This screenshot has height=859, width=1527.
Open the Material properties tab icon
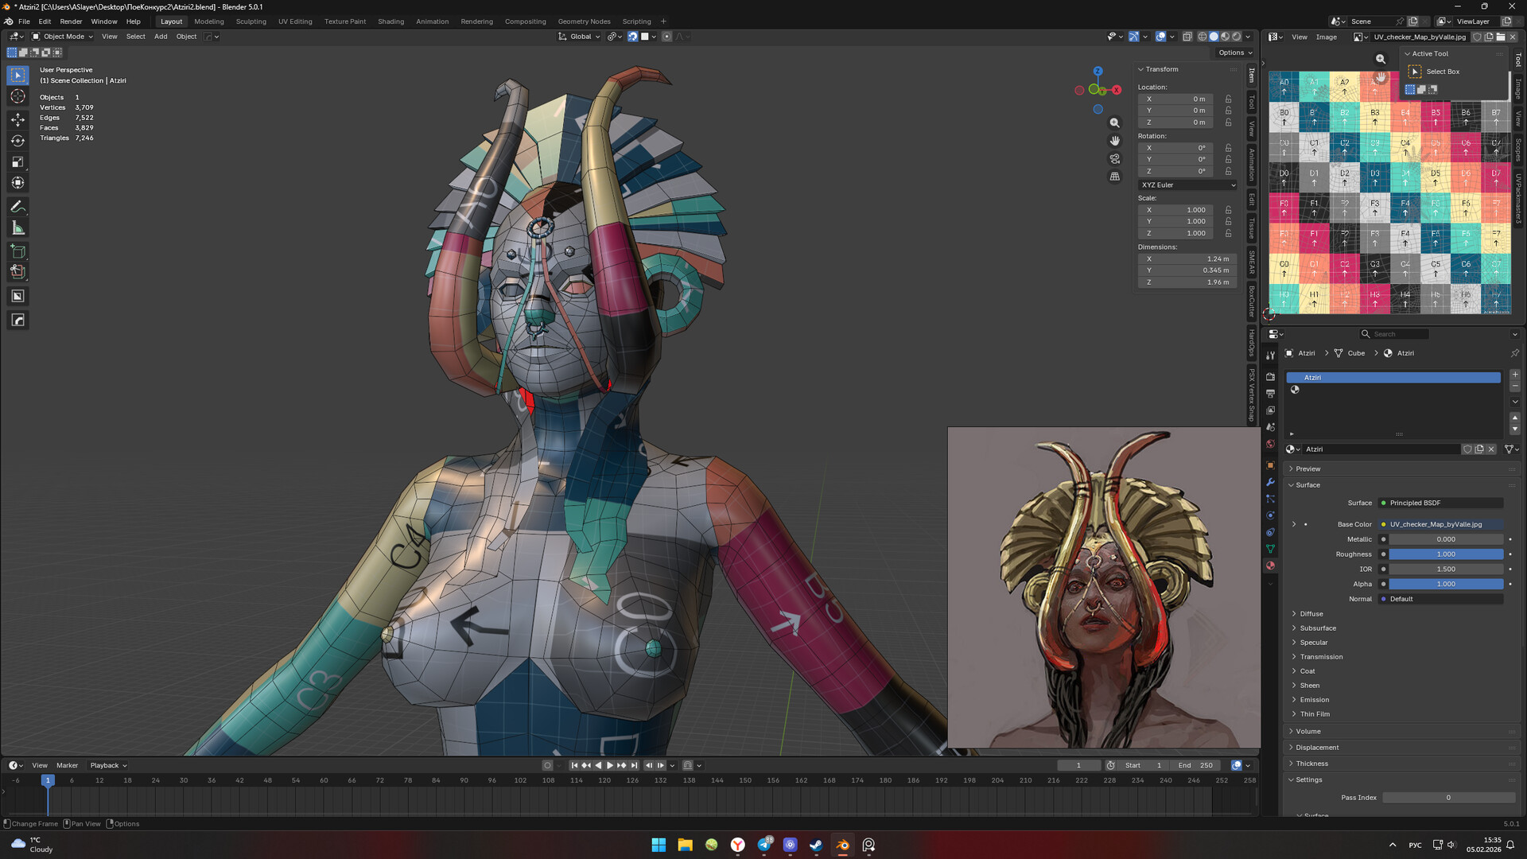click(1270, 566)
